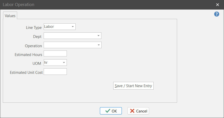Click the red X icon on Cancel
Viewport: 224px width, 118px height.
click(132, 111)
